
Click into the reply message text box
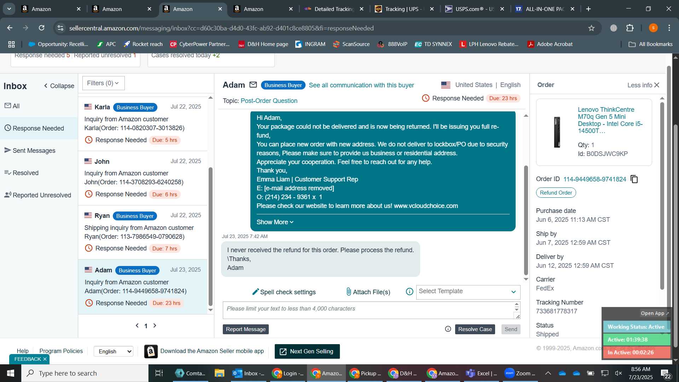tap(369, 310)
